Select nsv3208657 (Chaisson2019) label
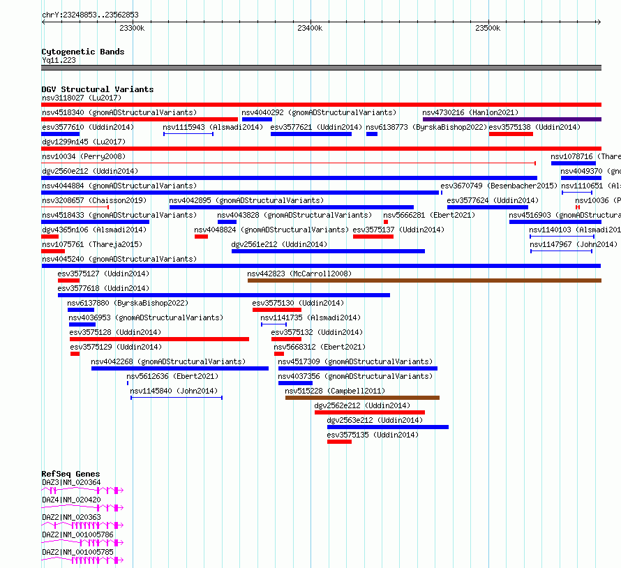Image resolution: width=621 pixels, height=568 pixels. pyautogui.click(x=94, y=200)
